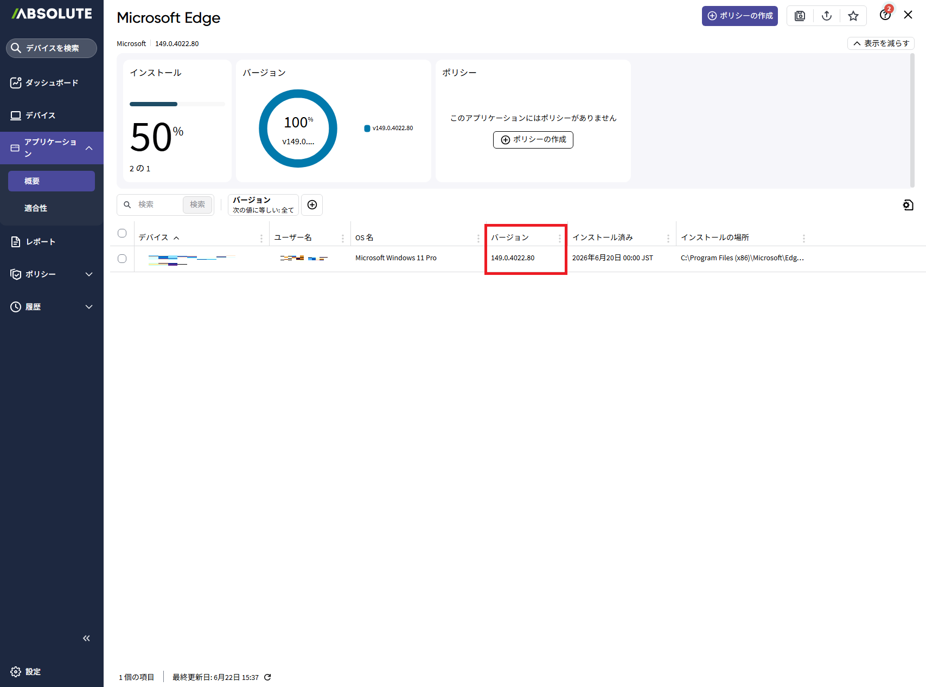Image resolution: width=926 pixels, height=687 pixels.
Task: Click version cell 149.0.4022.80 in table
Action: point(513,258)
